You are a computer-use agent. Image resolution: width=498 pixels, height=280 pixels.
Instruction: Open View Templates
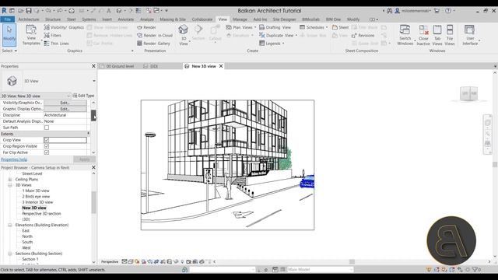(x=31, y=35)
